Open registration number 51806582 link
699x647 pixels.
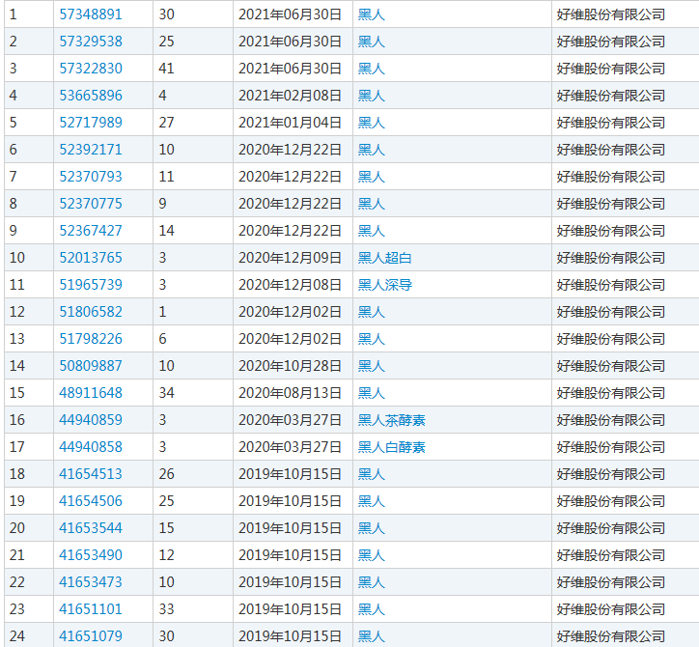(91, 312)
